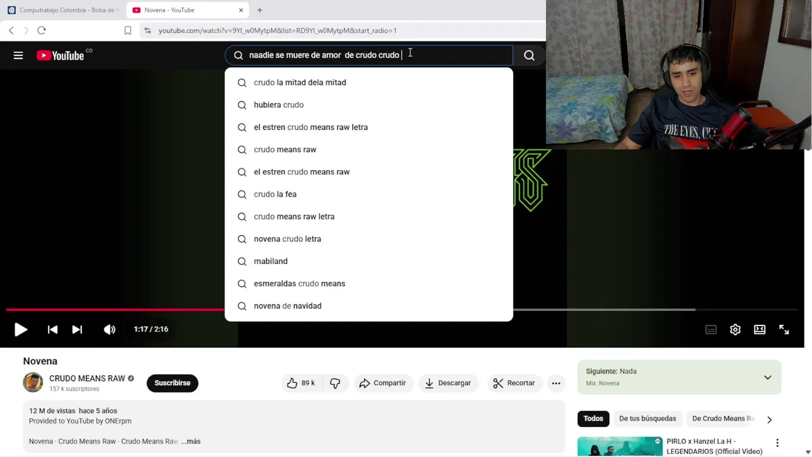Clip the video with Recortar

click(514, 383)
